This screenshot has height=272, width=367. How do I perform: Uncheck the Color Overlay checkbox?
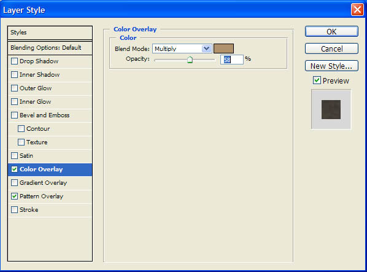point(14,169)
